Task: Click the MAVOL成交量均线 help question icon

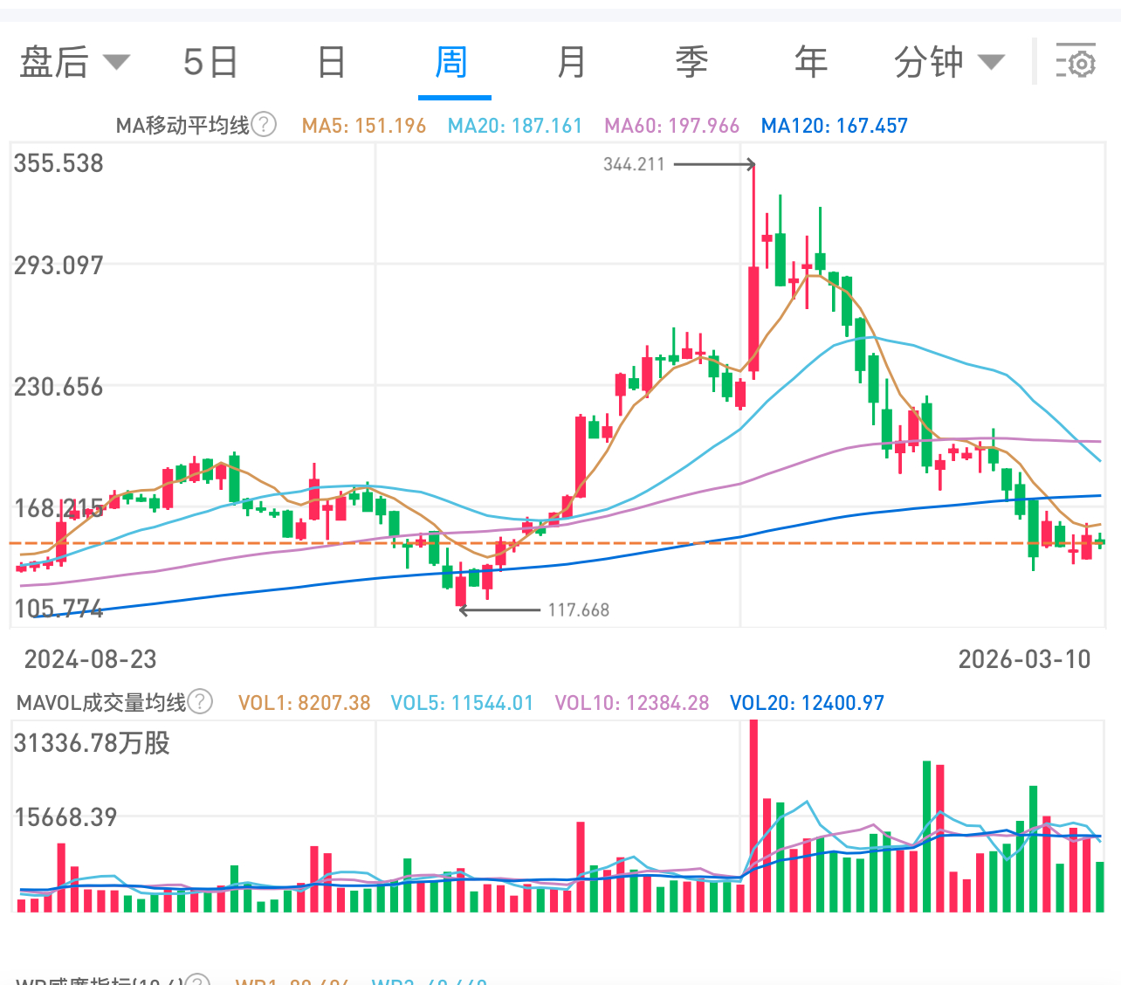Action: pos(198,701)
